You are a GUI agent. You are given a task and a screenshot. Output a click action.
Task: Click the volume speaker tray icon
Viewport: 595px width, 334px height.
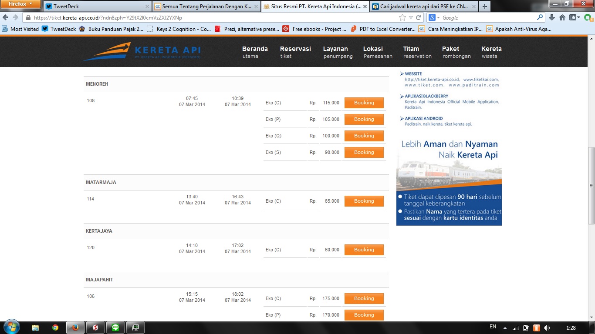pos(547,327)
